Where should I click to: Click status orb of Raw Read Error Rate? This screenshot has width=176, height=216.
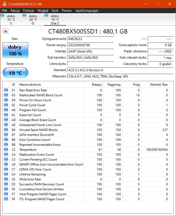[x=6, y=90]
